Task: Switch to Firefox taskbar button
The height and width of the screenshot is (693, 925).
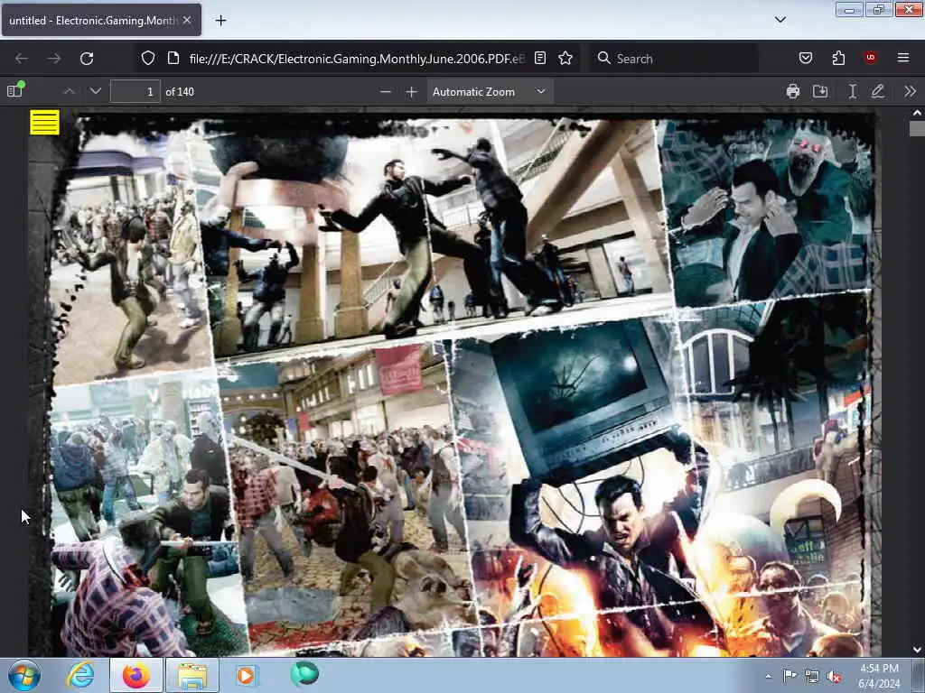Action: click(x=136, y=675)
